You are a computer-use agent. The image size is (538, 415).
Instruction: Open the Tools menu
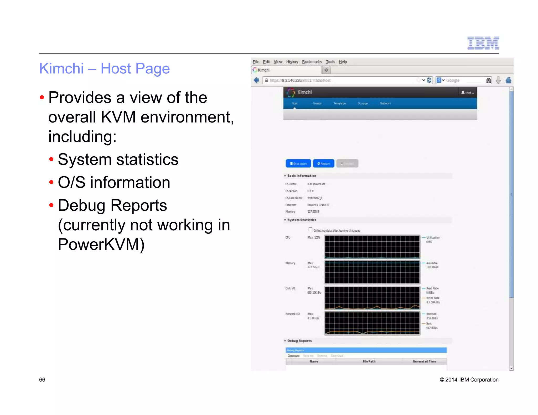click(x=330, y=62)
